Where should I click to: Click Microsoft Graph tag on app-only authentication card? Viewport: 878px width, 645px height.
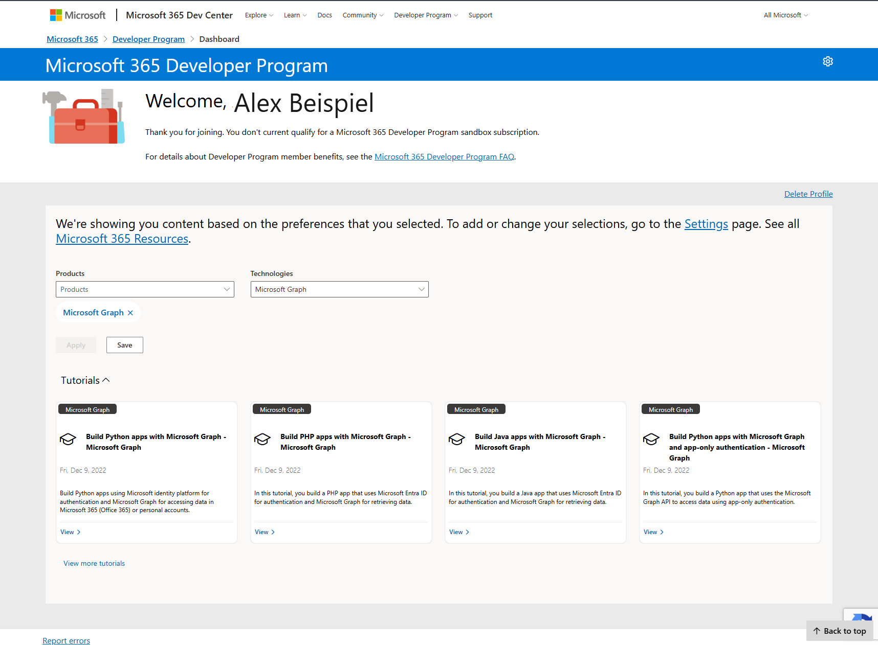671,409
